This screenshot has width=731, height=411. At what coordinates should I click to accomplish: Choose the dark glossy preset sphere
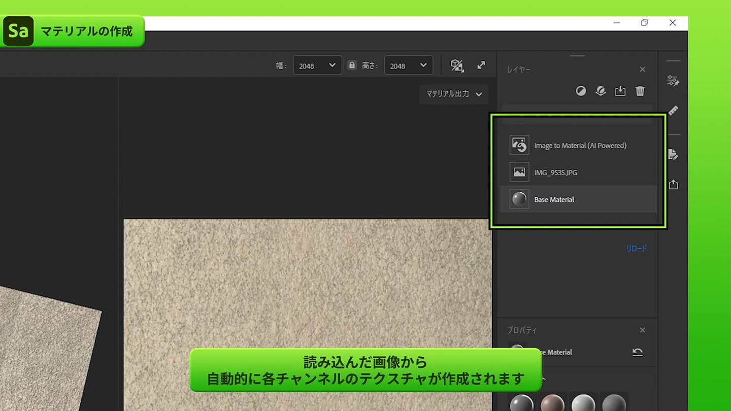[x=521, y=402]
